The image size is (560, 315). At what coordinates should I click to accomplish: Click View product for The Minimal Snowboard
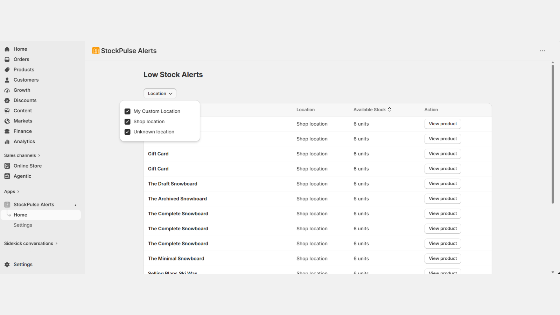click(x=443, y=259)
